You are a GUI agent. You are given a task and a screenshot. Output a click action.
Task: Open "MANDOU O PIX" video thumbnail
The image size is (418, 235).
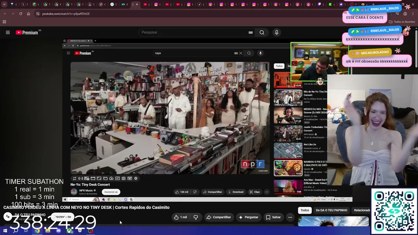click(x=288, y=168)
